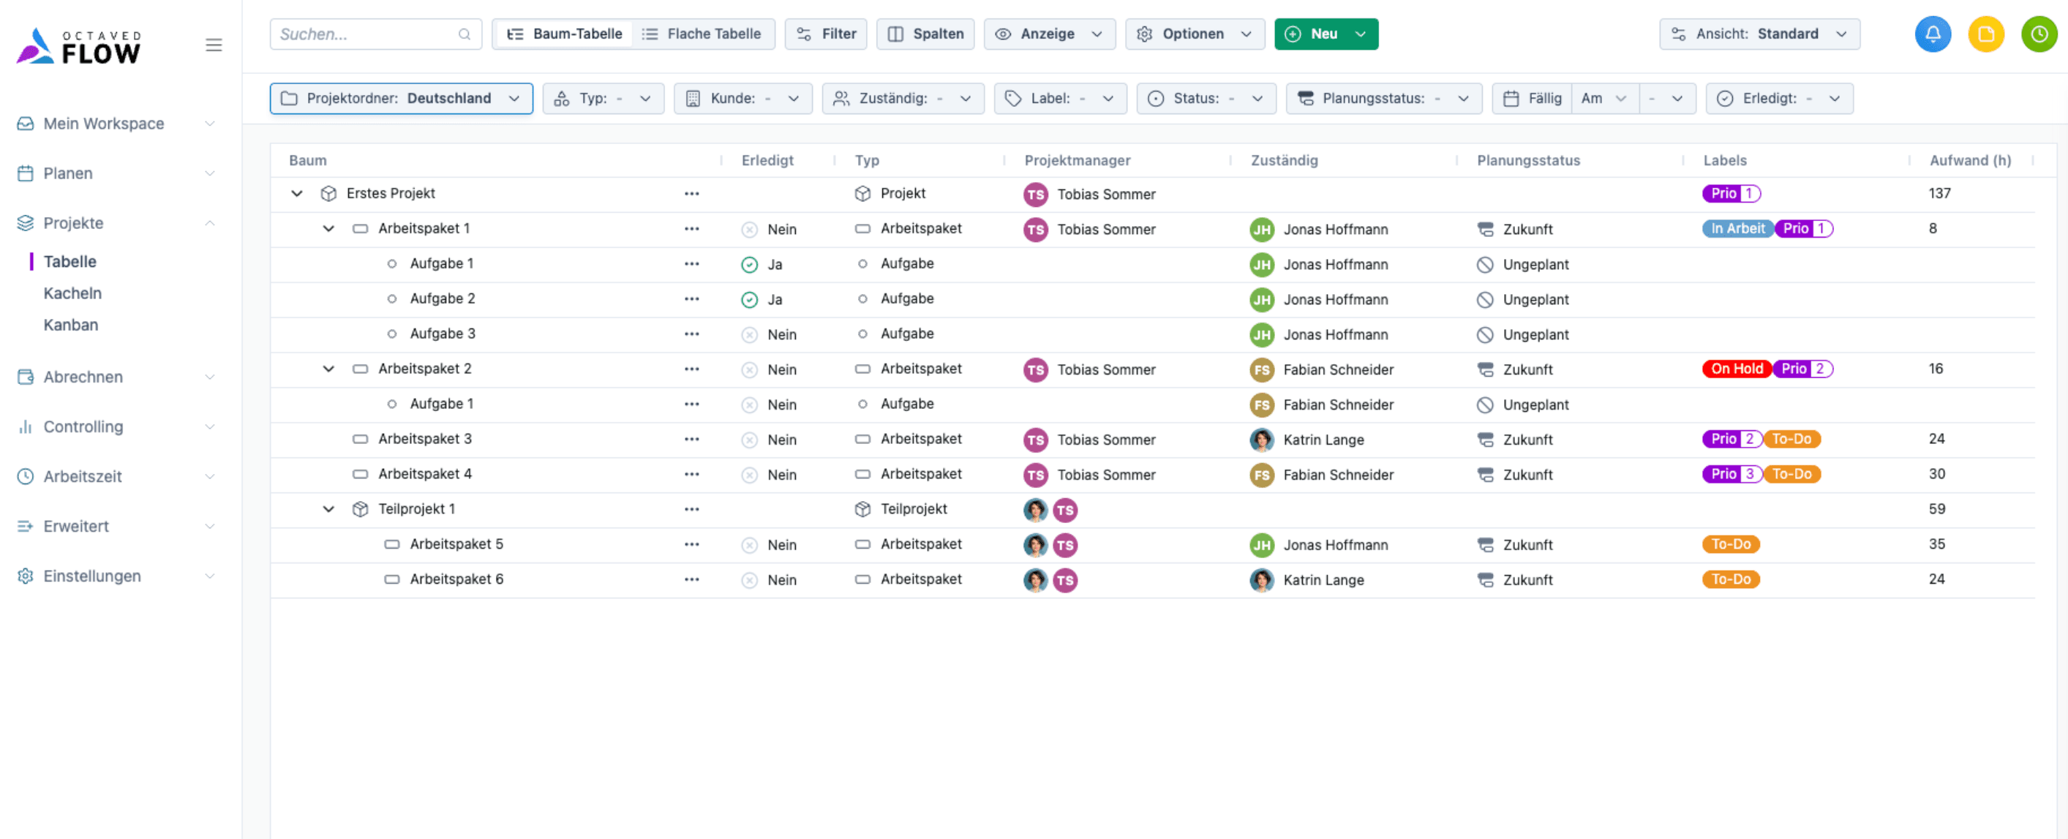Toggle Erledigt for Arbeitspaket 4
This screenshot has height=839, width=2068.
pyautogui.click(x=749, y=475)
